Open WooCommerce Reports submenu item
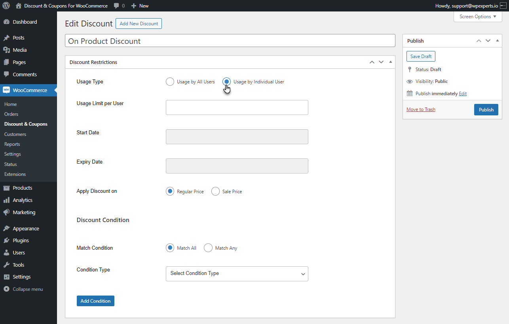The height and width of the screenshot is (324, 509). click(12, 144)
